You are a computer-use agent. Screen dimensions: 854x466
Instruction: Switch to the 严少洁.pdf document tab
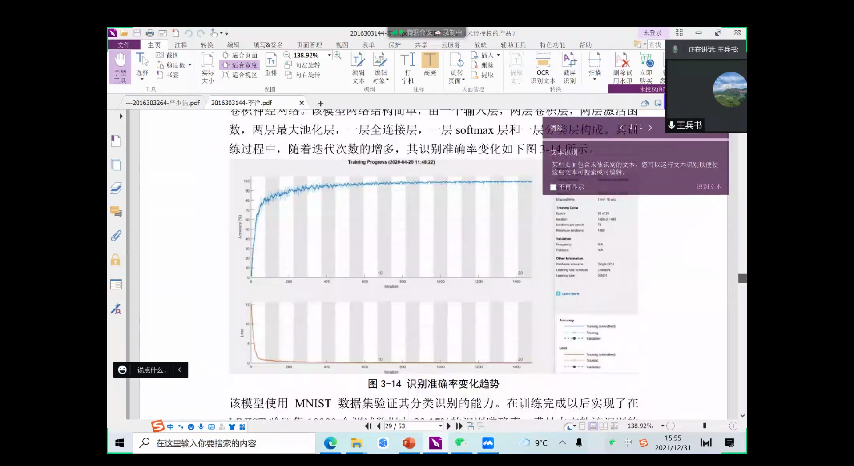coord(162,103)
